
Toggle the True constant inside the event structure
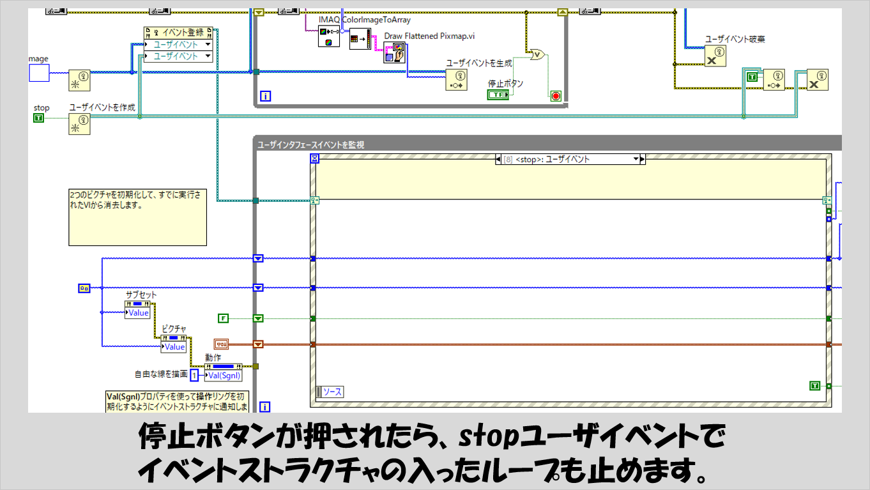pyautogui.click(x=814, y=385)
